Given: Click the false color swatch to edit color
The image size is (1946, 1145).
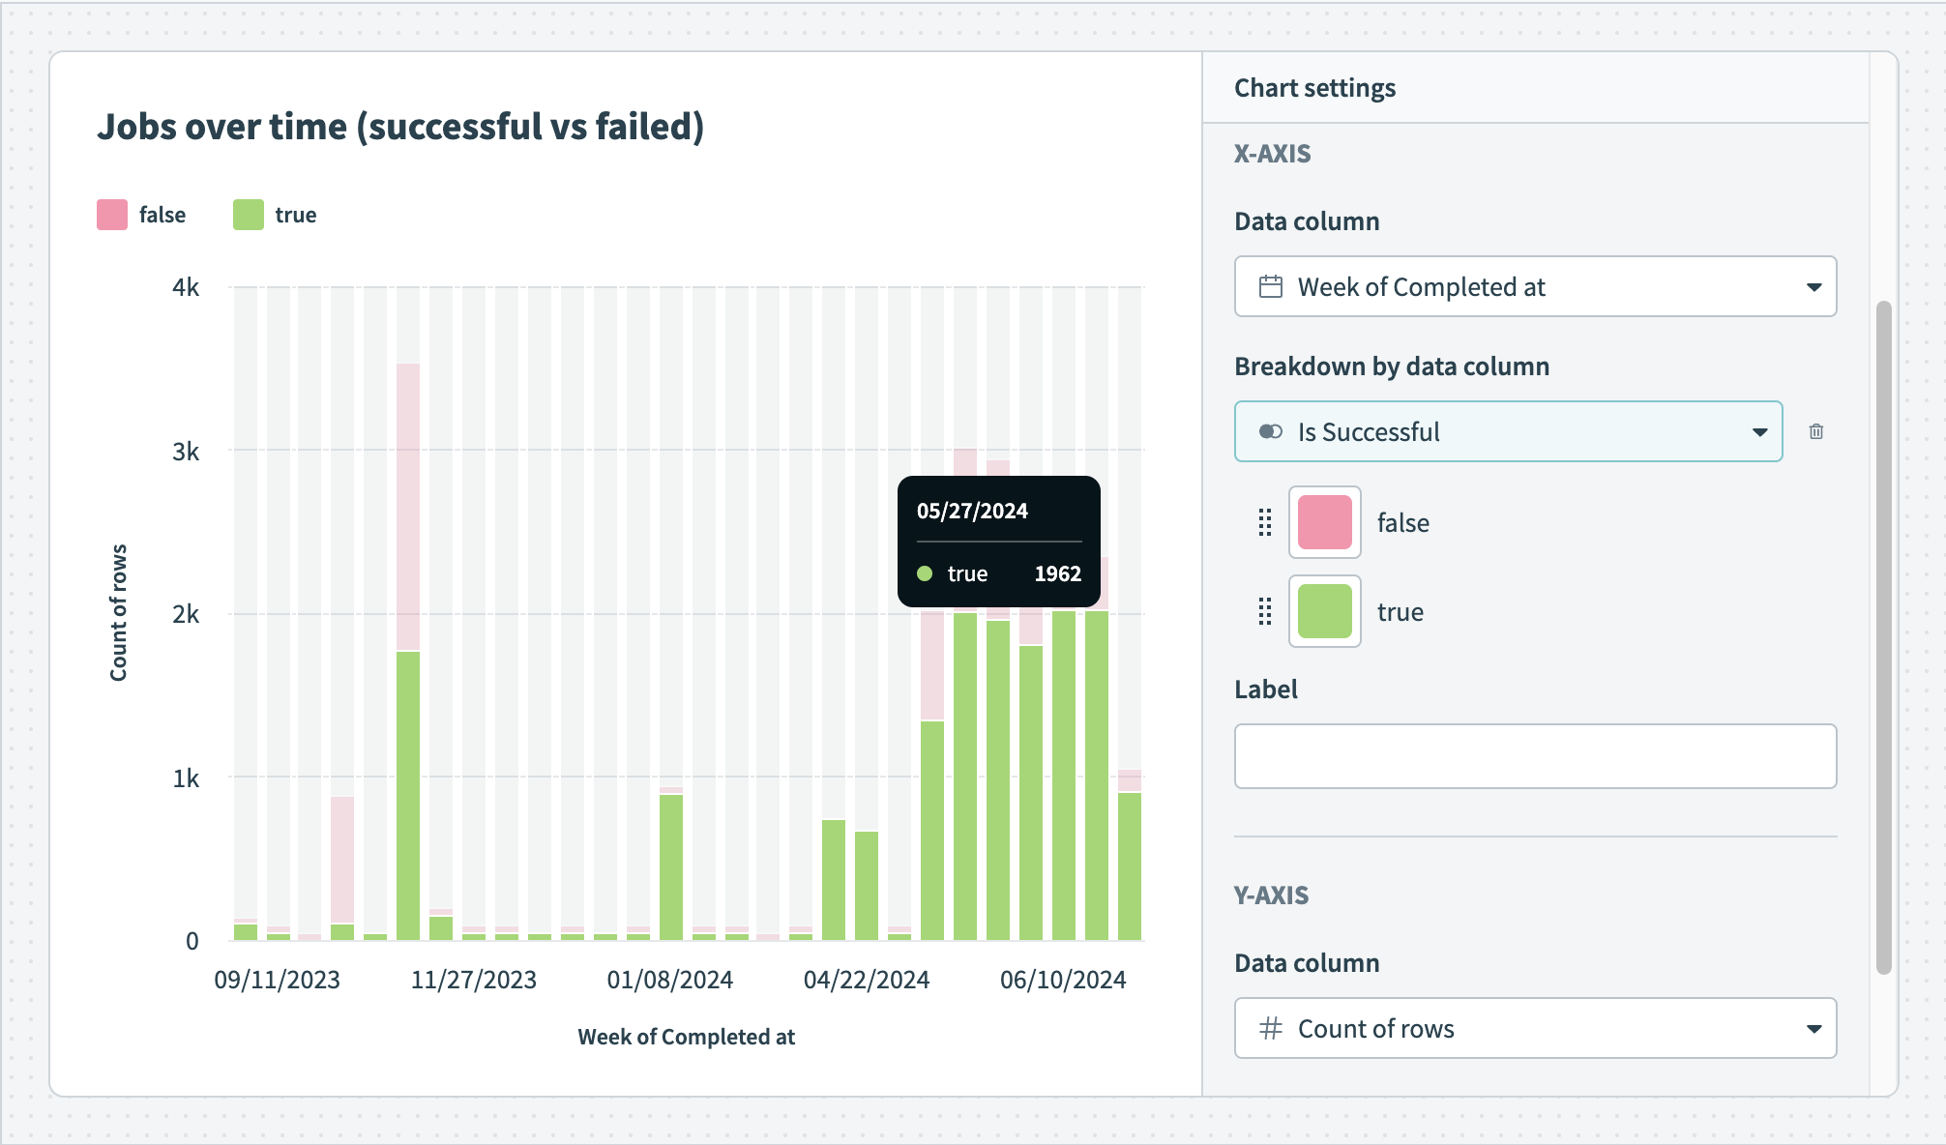Looking at the screenshot, I should coord(1320,522).
